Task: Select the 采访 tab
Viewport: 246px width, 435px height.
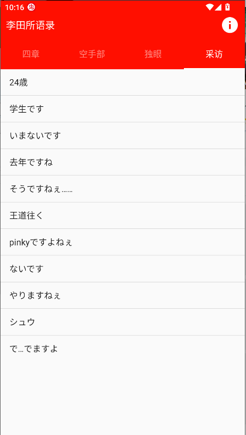Action: tap(214, 55)
